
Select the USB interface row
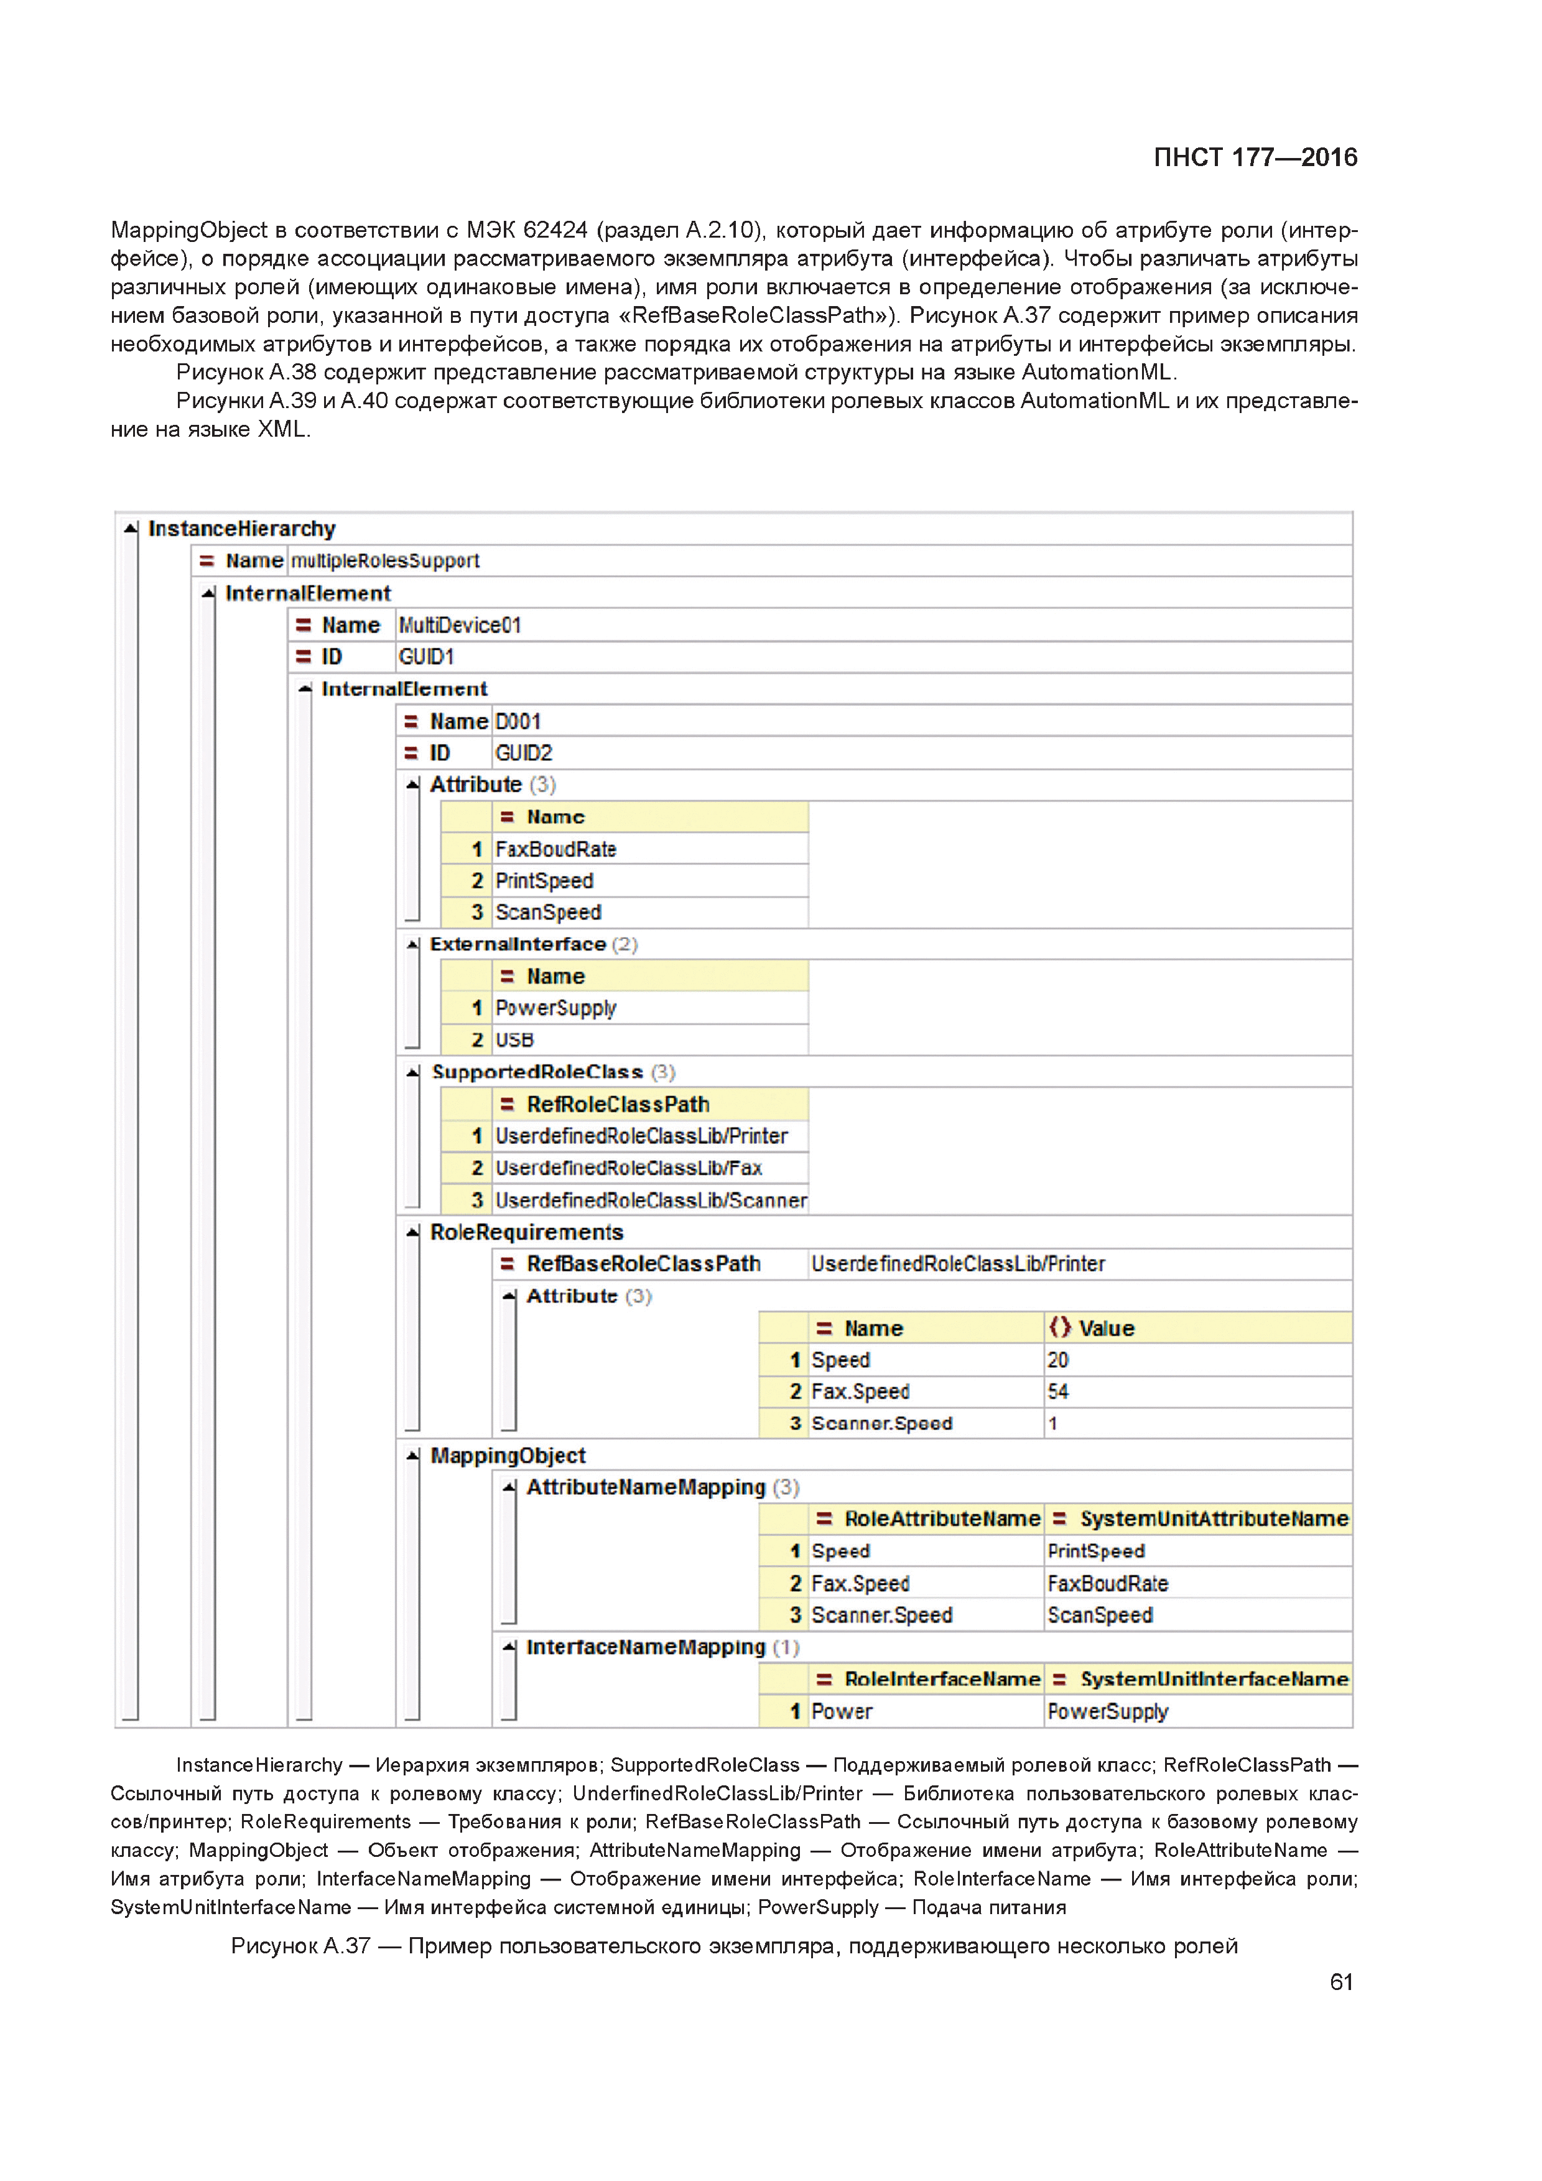pyautogui.click(x=651, y=1040)
